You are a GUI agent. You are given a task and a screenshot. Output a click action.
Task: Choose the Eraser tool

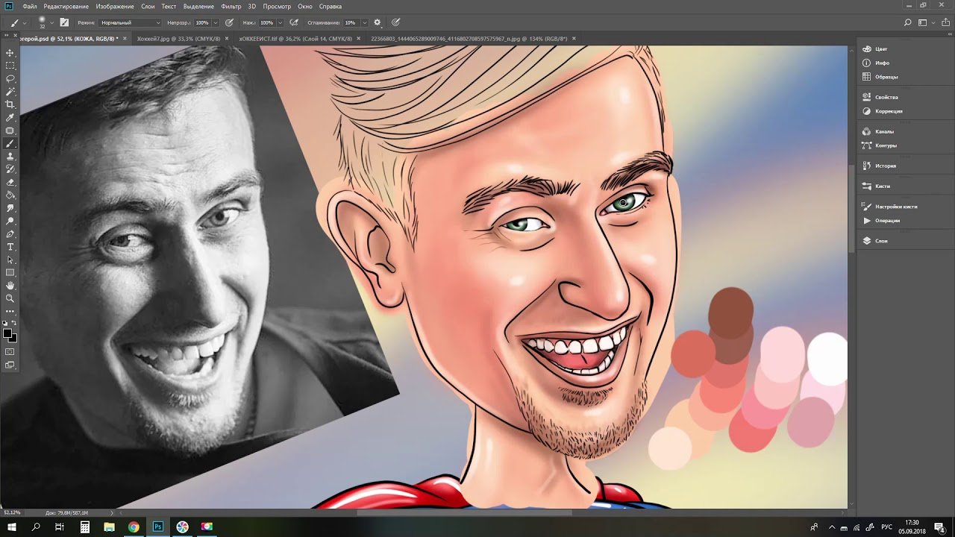10,182
